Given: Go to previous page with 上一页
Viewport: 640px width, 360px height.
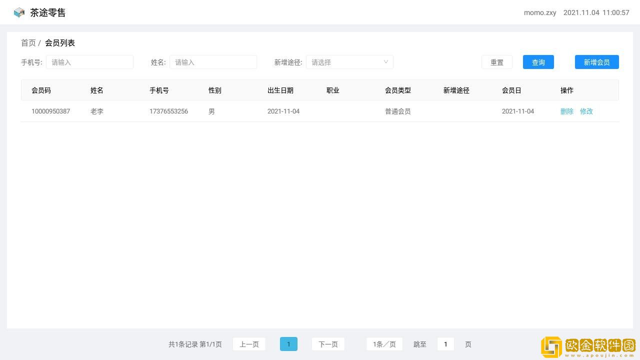Looking at the screenshot, I should click(249, 344).
